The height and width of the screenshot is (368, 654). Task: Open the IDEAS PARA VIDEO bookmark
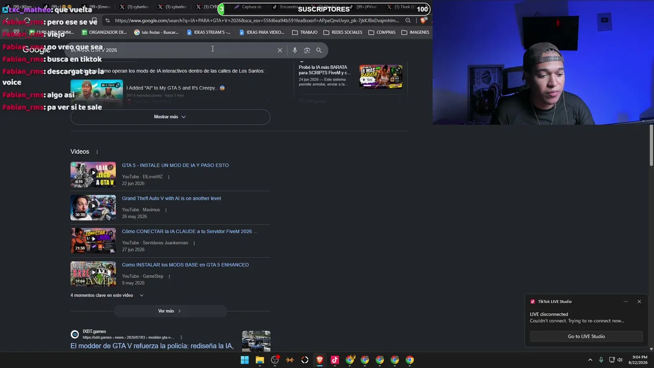(262, 32)
